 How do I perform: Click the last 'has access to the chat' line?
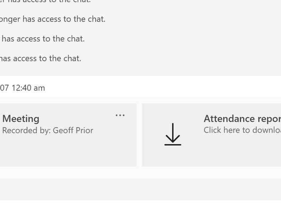point(40,59)
